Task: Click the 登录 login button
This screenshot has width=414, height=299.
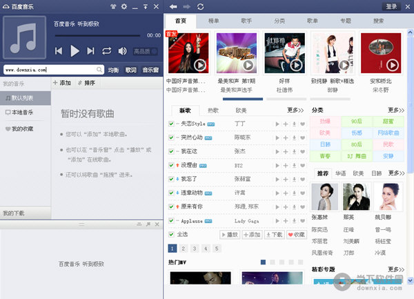Action: (x=391, y=7)
